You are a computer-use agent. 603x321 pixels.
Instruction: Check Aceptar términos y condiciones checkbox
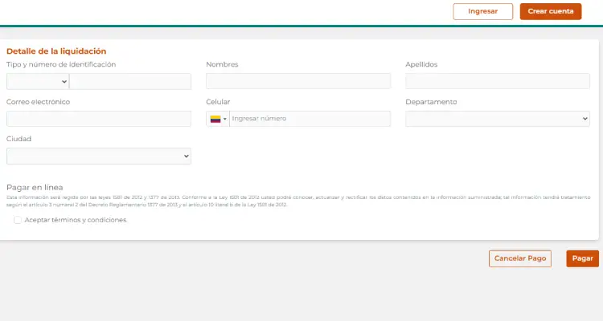click(x=18, y=220)
